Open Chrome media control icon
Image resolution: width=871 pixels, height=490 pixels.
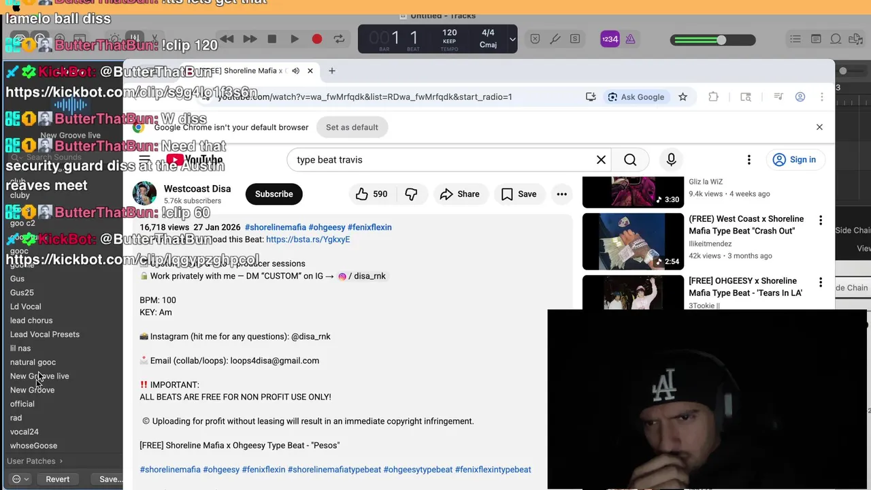[x=778, y=97]
